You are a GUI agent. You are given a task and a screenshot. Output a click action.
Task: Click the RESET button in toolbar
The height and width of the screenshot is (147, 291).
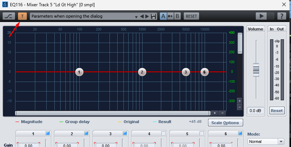[191, 16]
